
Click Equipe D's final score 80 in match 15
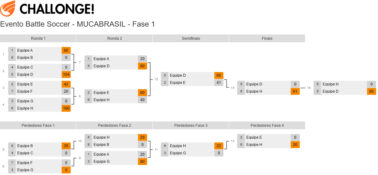tap(371, 91)
